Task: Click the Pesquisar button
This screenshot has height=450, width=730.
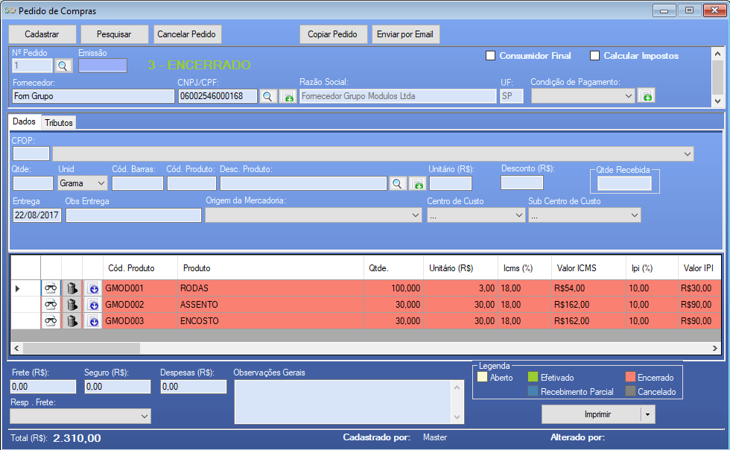Action: coord(114,34)
